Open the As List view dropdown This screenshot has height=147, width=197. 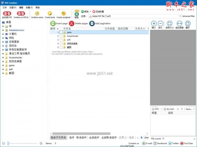(169, 109)
